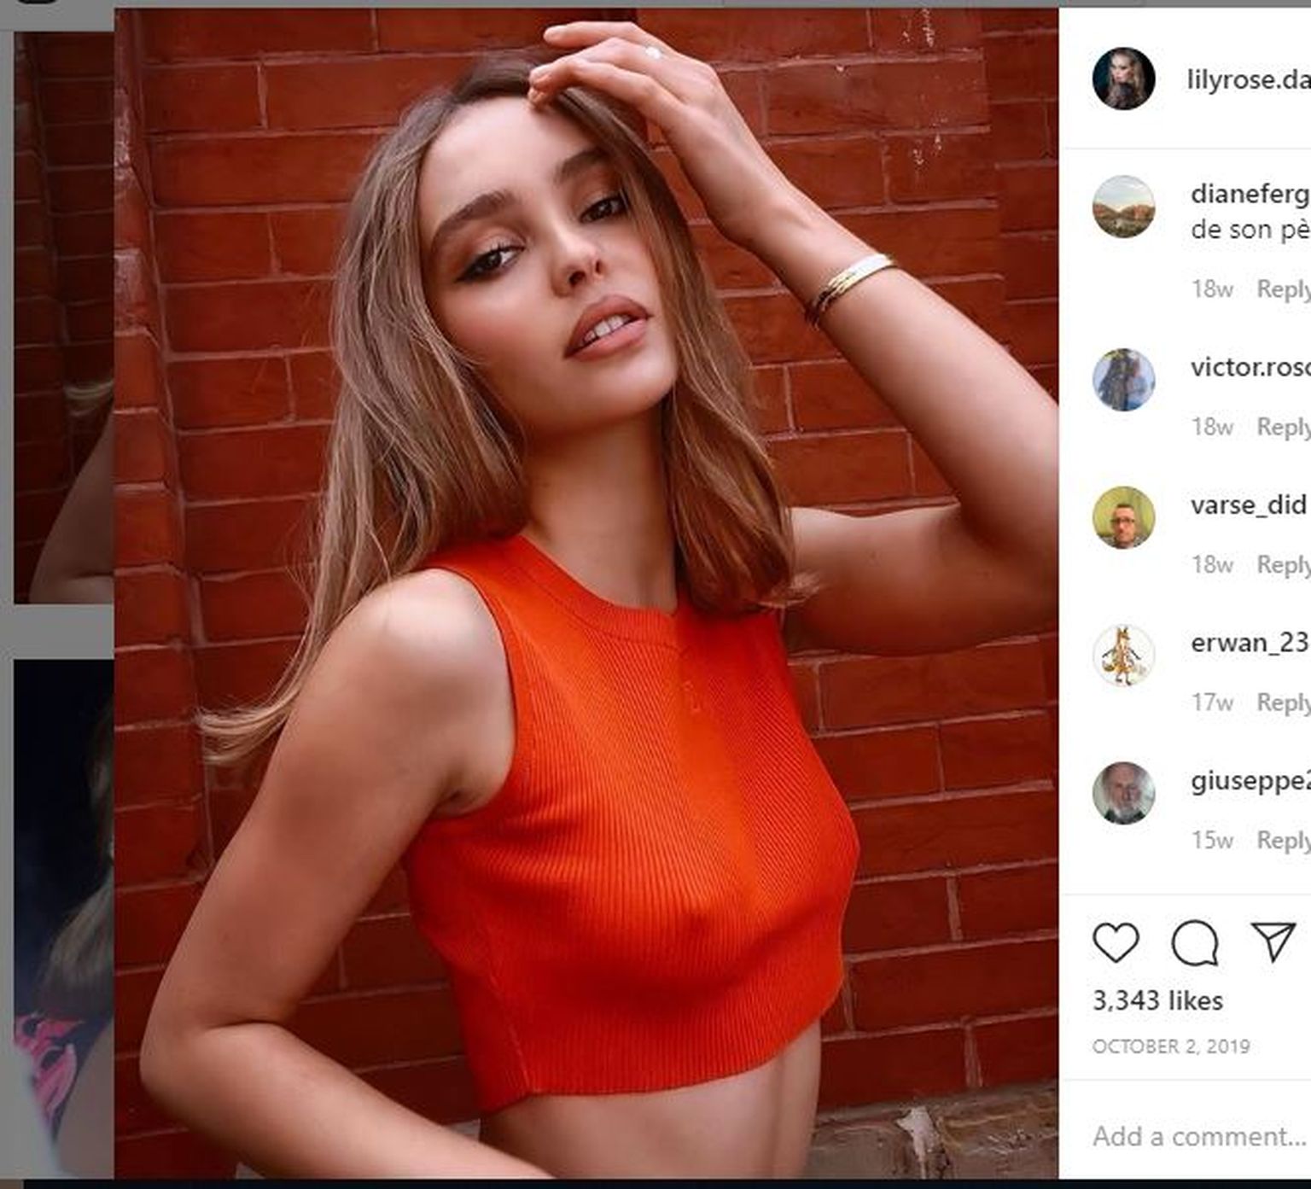Reply to erwan_23's comment
1311x1189 pixels.
(x=1283, y=702)
